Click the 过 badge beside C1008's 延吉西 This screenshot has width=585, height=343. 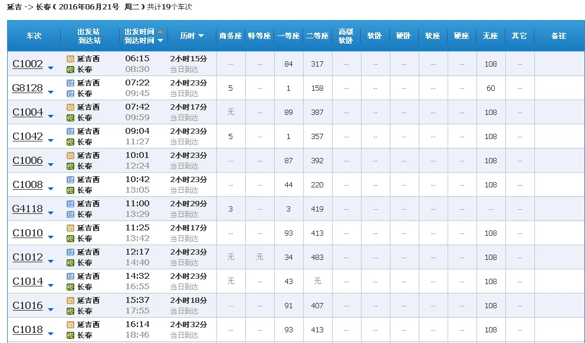[x=71, y=180]
